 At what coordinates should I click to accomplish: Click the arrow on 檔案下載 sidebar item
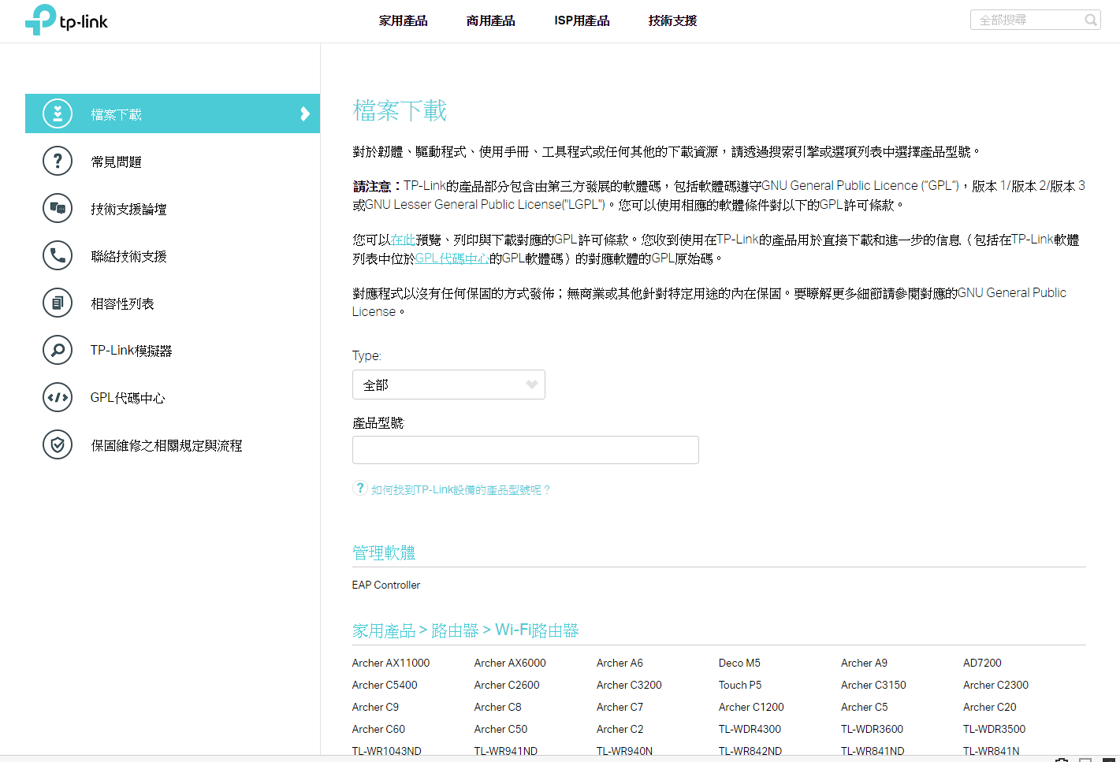point(305,114)
